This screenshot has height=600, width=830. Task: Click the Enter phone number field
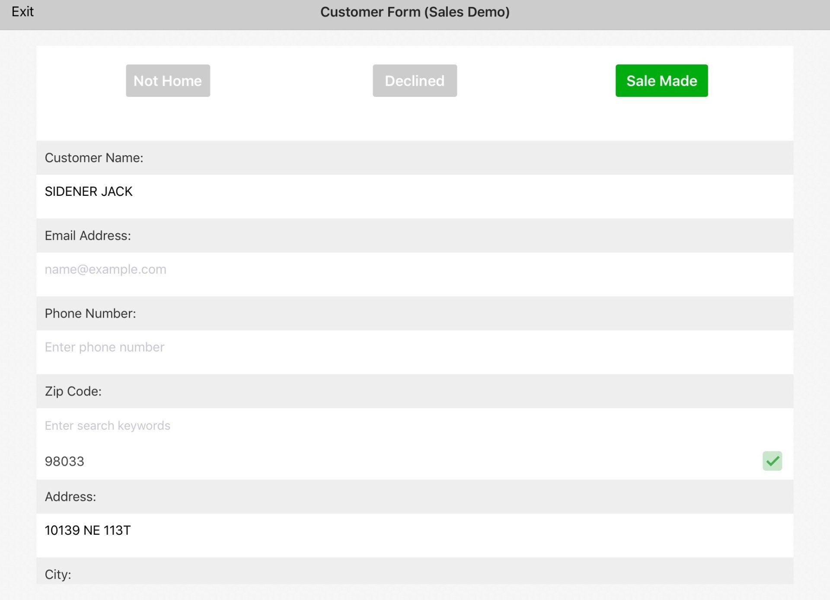(x=105, y=347)
